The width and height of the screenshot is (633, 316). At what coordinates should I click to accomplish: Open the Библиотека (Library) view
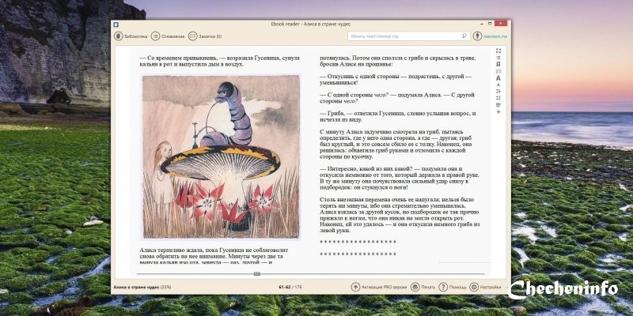(x=131, y=36)
